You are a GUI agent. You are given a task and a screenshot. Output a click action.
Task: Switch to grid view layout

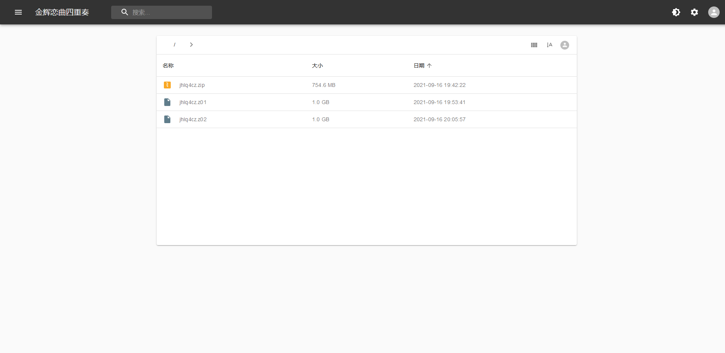534,45
